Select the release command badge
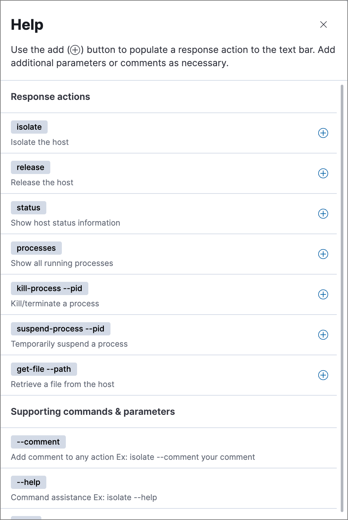Viewport: 348px width, 520px height. (30, 167)
